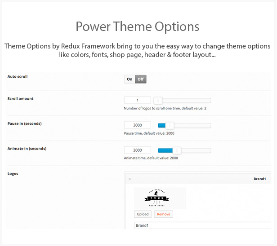Image resolution: width=277 pixels, height=246 pixels.
Task: Click the empty part of Pause slider track
Action: pos(192,126)
